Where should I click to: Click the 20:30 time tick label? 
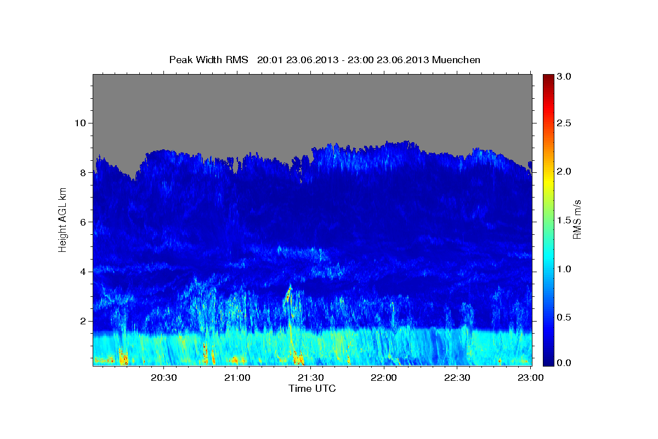163,378
